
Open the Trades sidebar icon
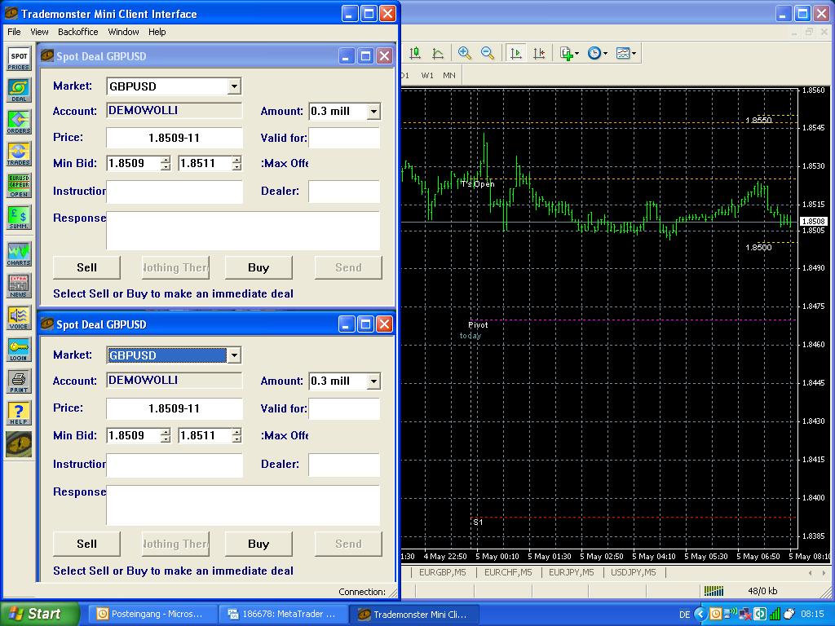point(19,154)
